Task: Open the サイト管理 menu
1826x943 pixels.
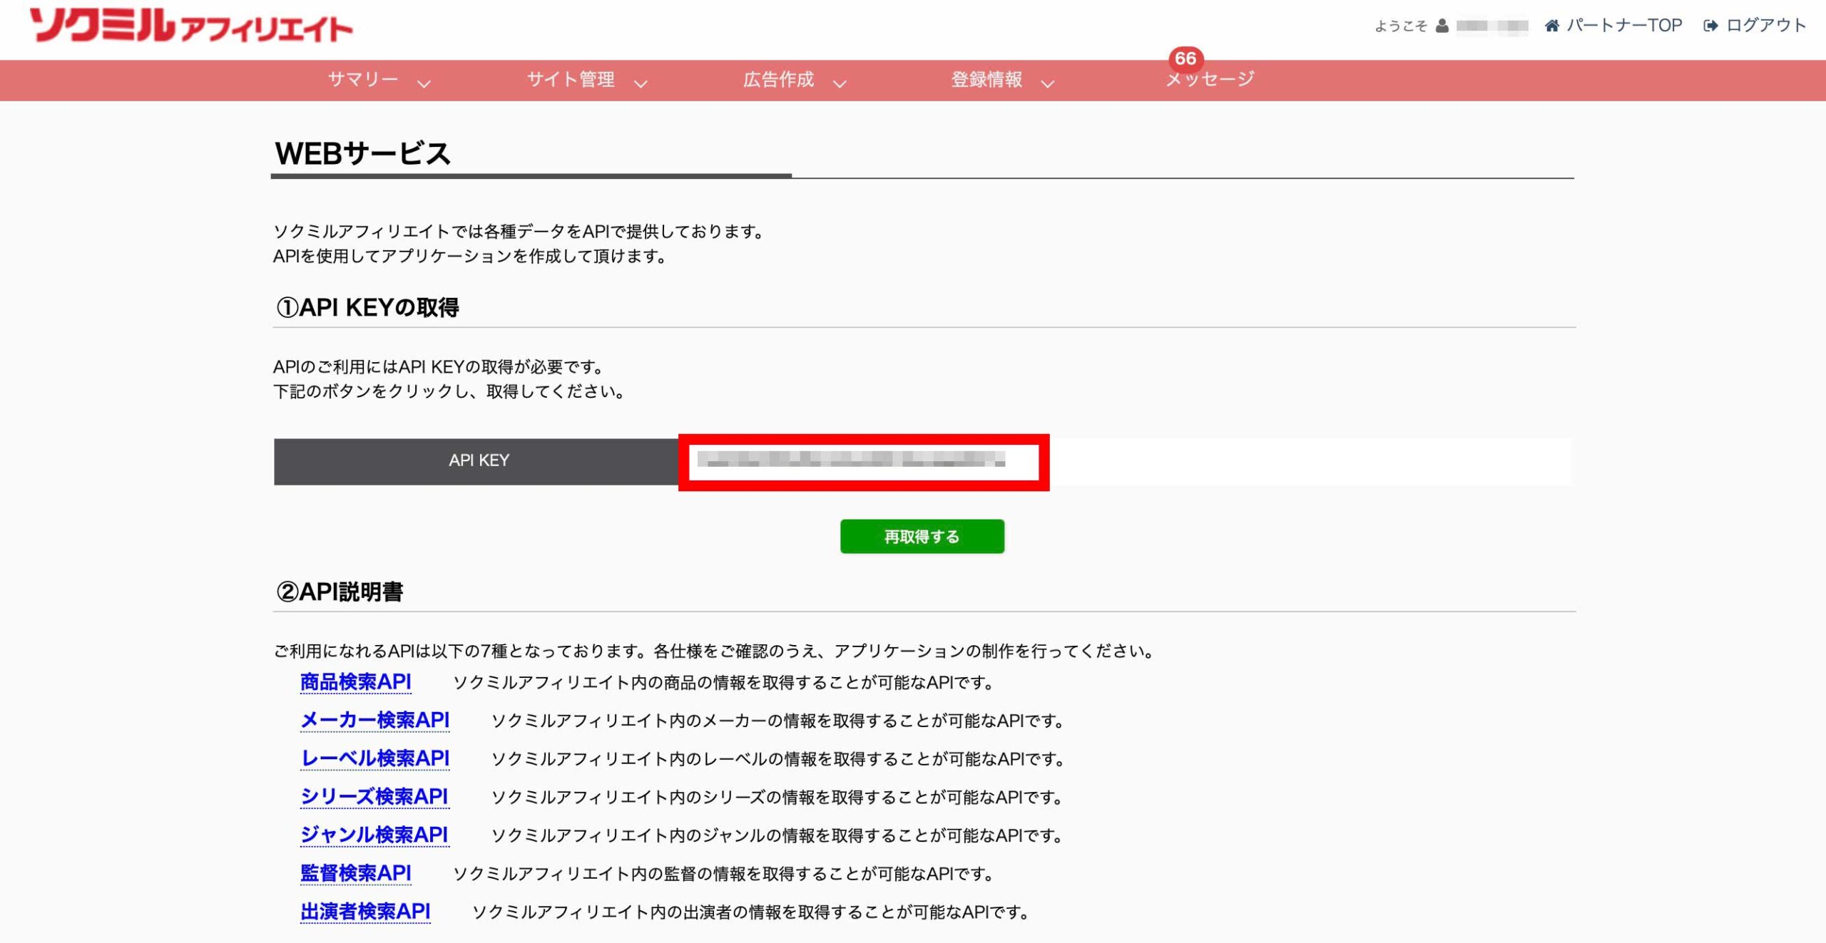Action: pyautogui.click(x=571, y=79)
